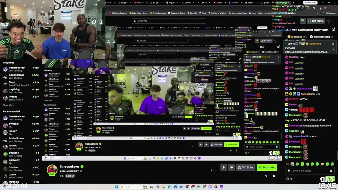Click the English language tag

coord(70,176)
